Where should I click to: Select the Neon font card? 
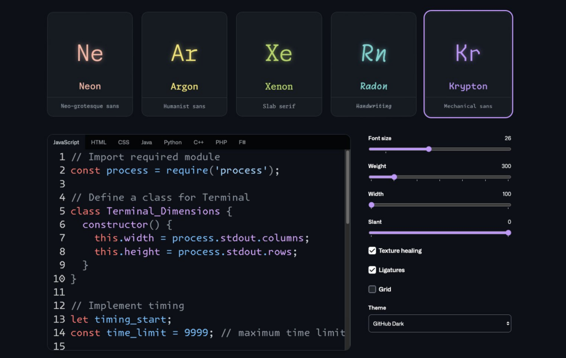90,64
